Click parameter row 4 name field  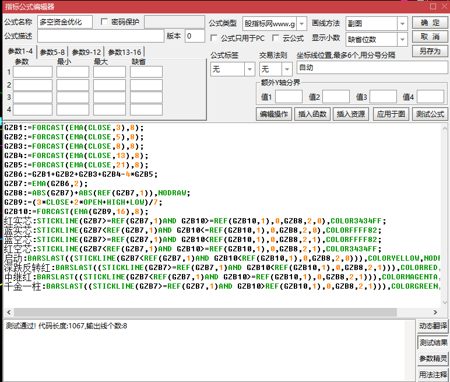(x=33, y=110)
